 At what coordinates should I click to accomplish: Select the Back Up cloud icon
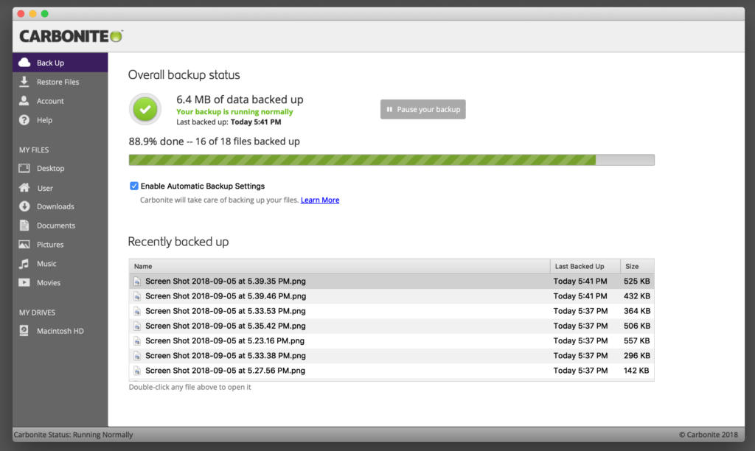coord(25,63)
